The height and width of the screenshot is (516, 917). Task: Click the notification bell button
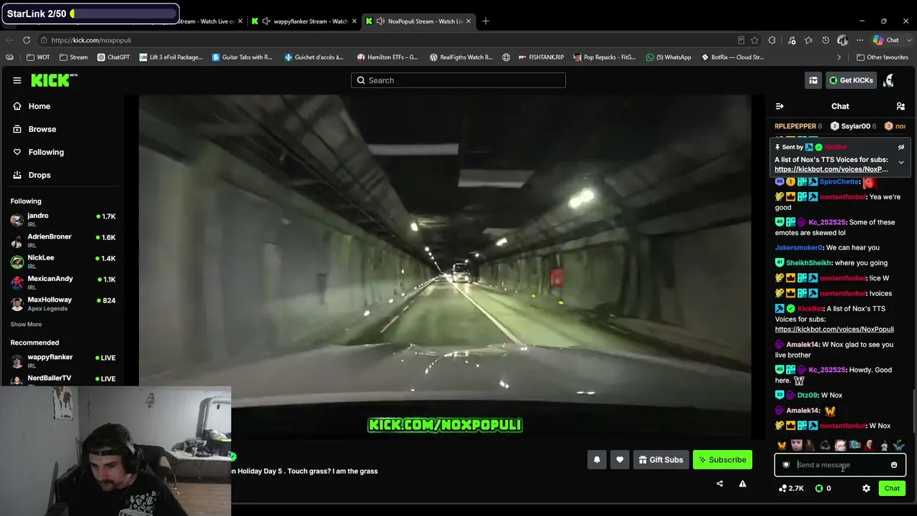[x=597, y=459]
